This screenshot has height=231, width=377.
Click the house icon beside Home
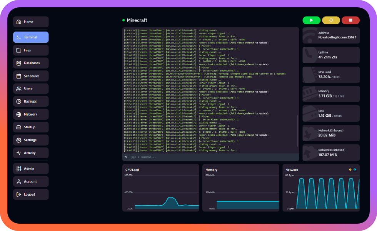19,22
